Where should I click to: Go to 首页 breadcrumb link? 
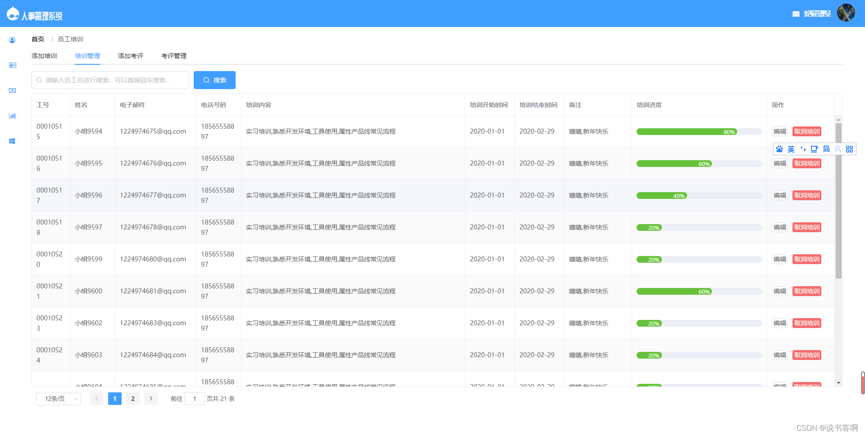coord(38,39)
